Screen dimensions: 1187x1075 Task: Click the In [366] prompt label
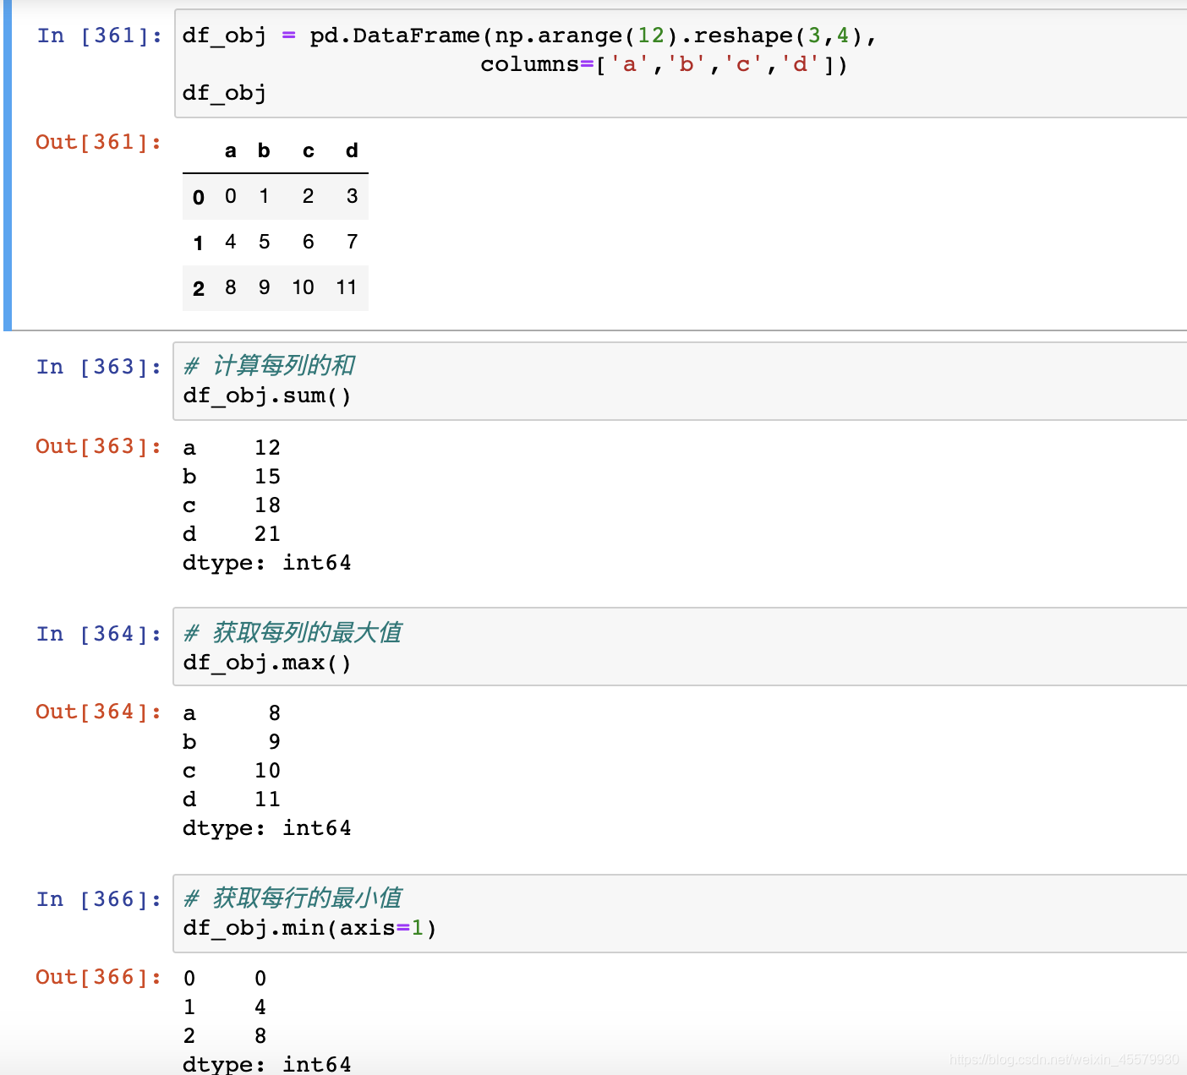pos(99,899)
